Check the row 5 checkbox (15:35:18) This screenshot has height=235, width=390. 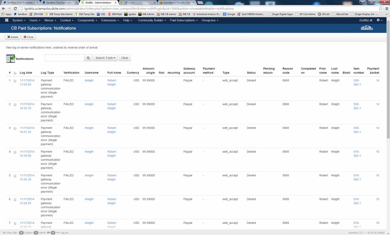15,176
